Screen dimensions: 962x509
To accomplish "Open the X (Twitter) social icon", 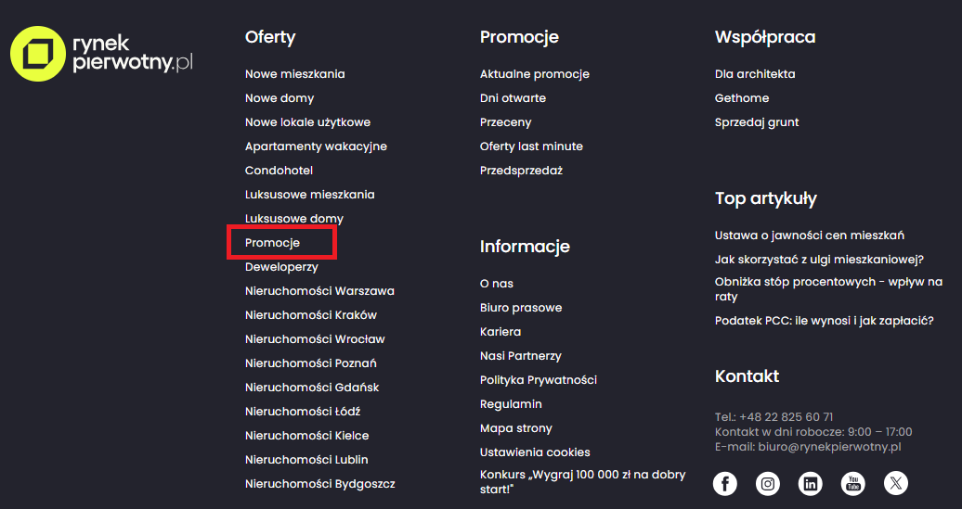I will [895, 483].
